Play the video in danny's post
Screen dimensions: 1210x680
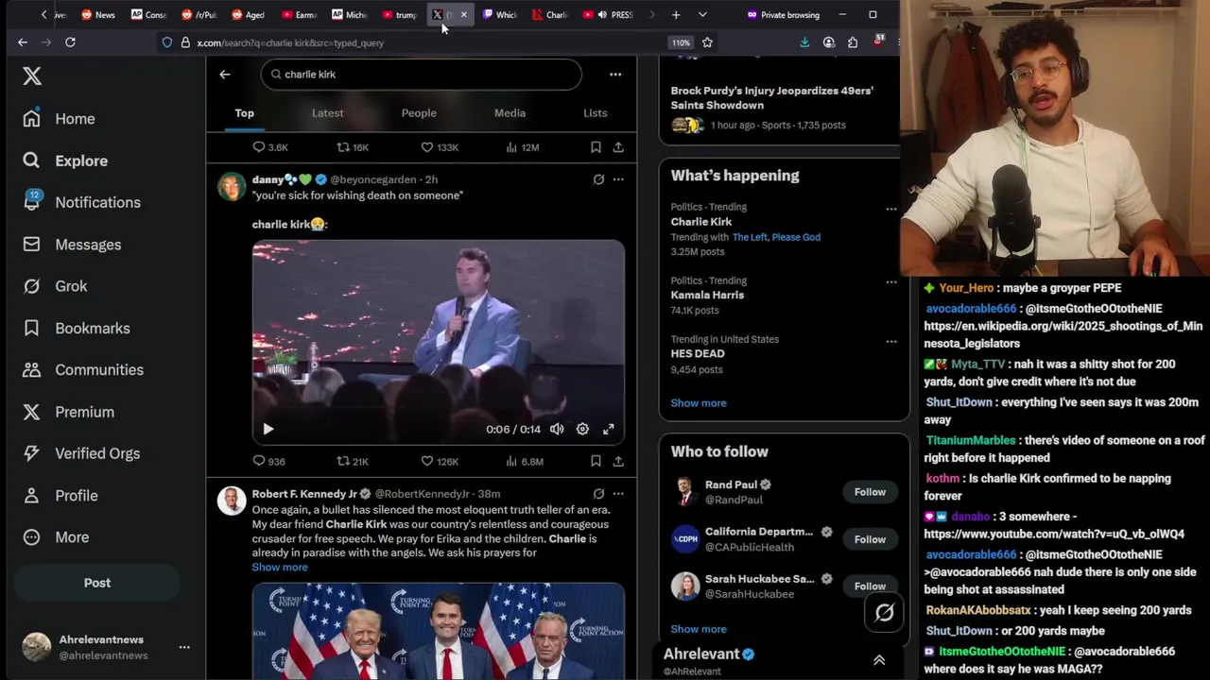click(268, 430)
